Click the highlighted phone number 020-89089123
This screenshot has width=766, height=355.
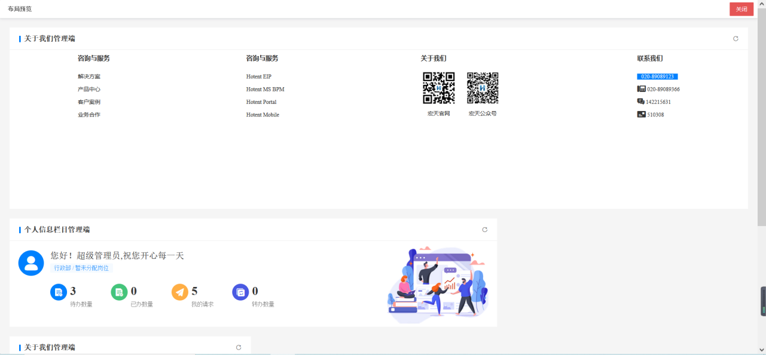pos(657,76)
